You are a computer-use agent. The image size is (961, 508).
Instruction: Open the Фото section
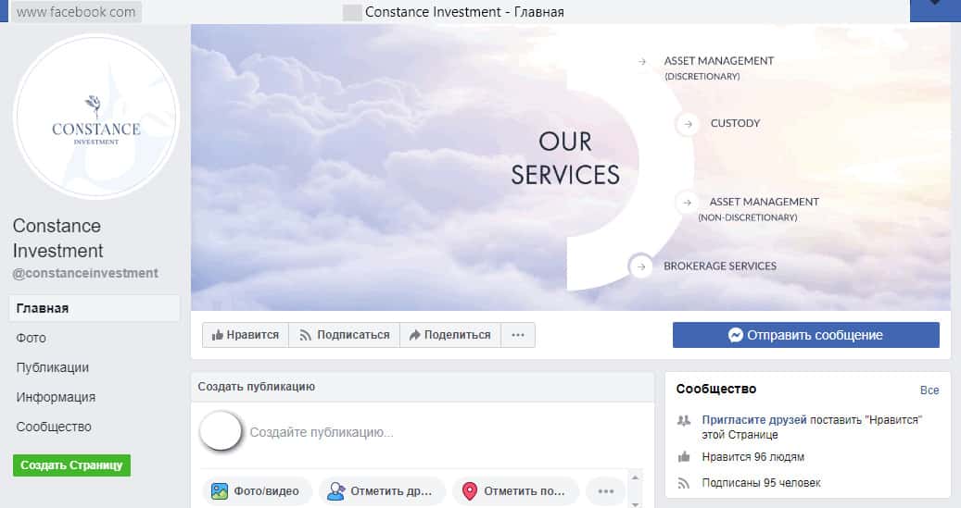pyautogui.click(x=32, y=338)
